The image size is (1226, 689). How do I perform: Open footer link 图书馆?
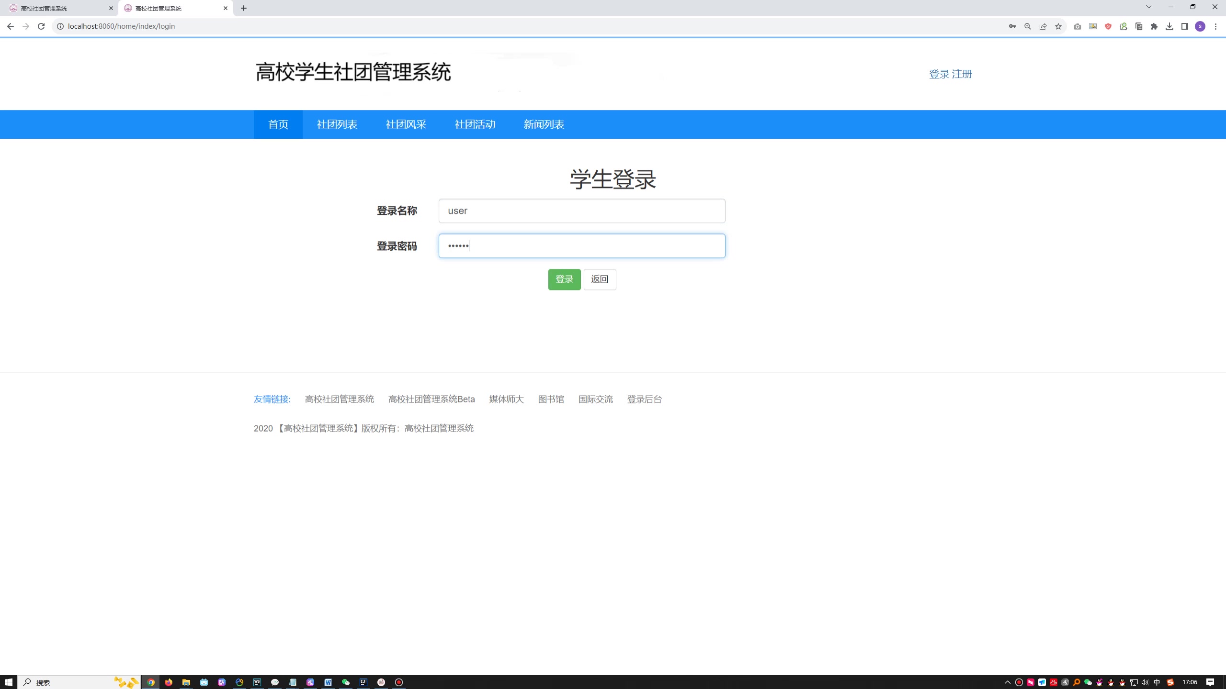(x=551, y=399)
